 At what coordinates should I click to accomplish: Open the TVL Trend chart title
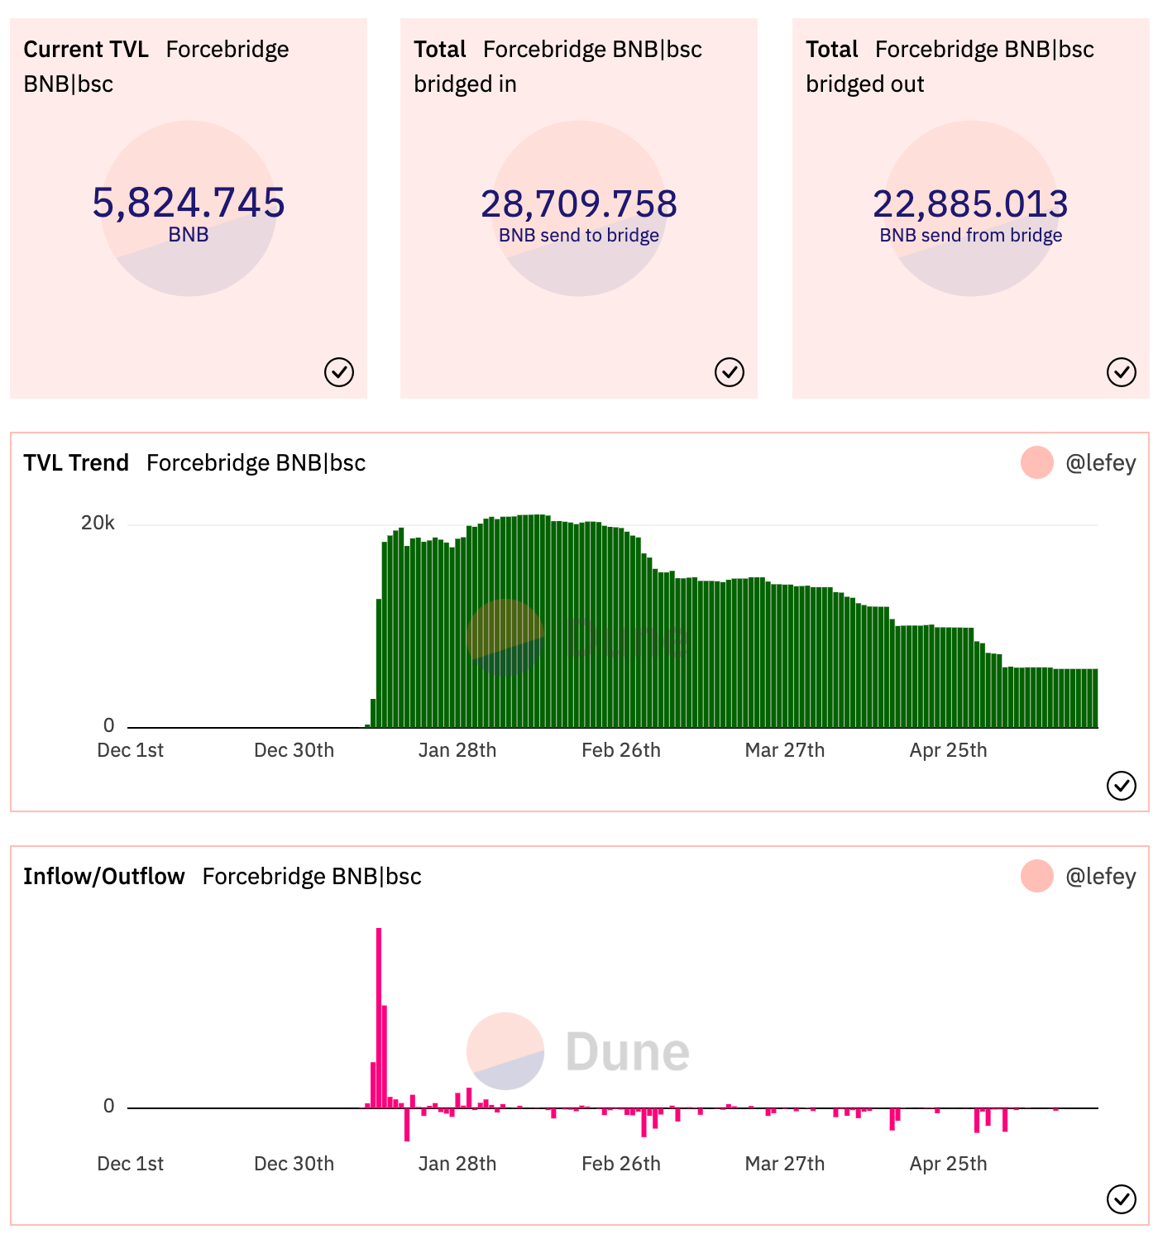click(76, 462)
